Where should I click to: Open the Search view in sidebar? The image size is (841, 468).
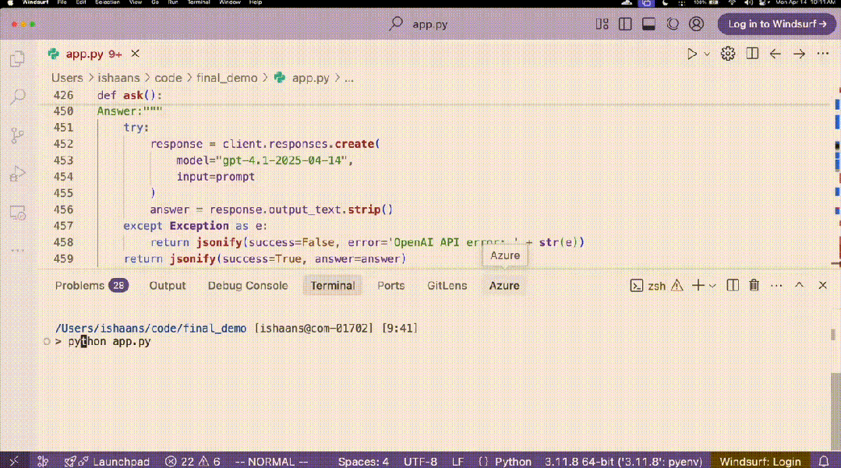17,97
